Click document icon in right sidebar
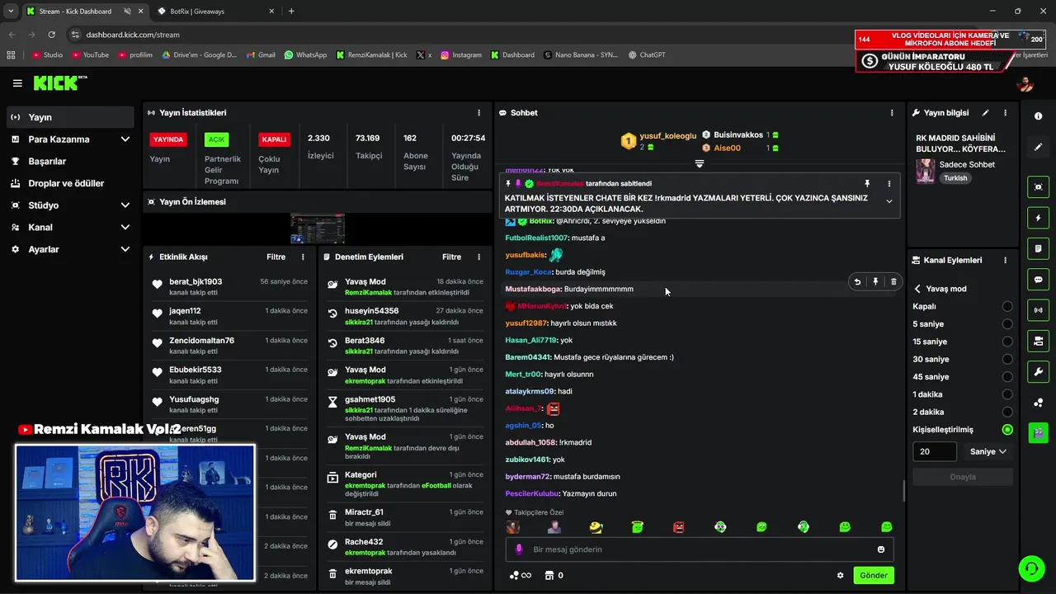 pos(1039,248)
